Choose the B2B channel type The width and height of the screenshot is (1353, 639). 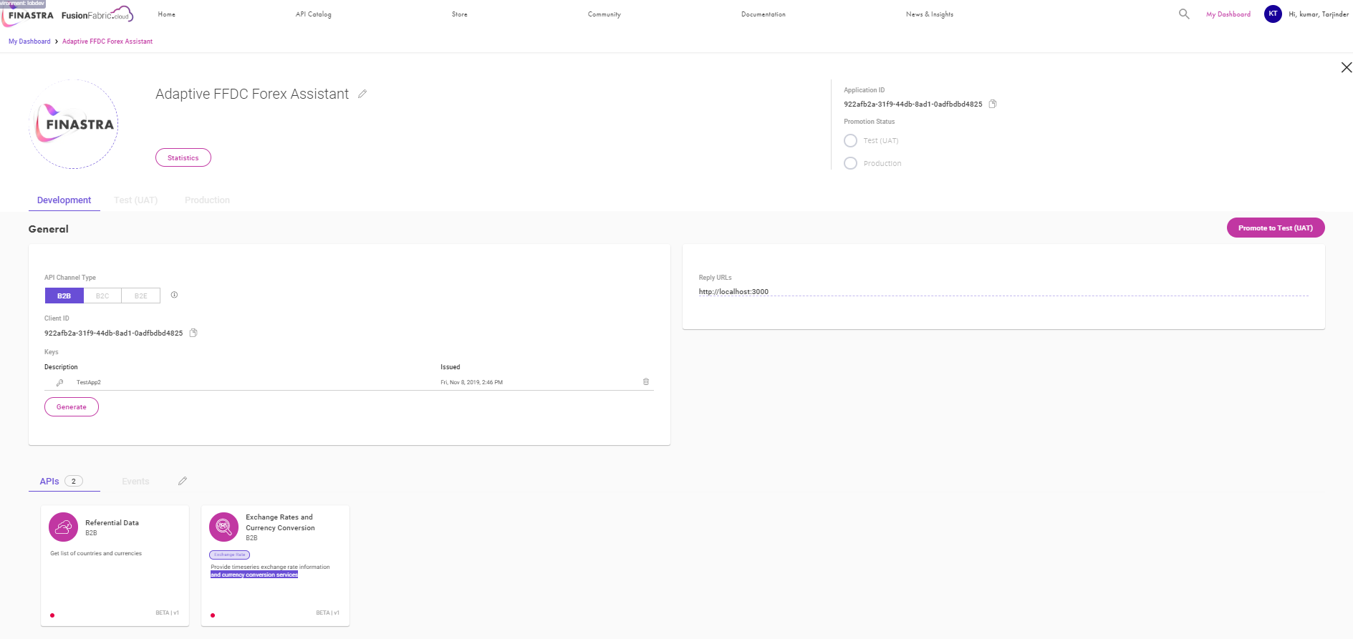(x=64, y=296)
